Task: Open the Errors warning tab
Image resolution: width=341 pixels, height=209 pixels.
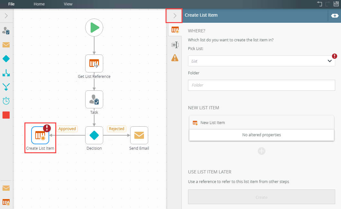Action: [x=175, y=58]
